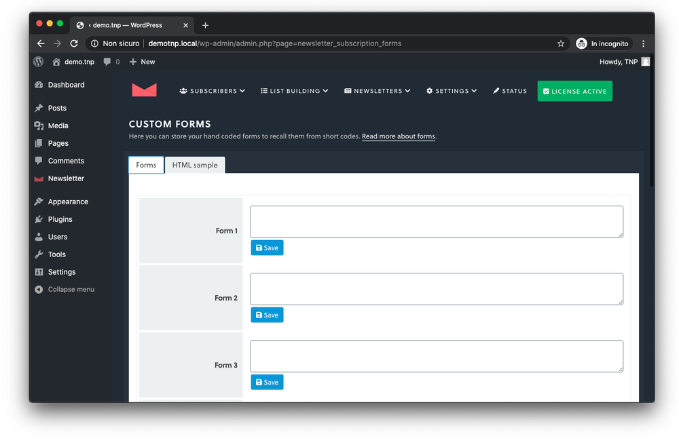This screenshot has width=679, height=441.
Task: Open the Newsletters dropdown menu
Action: [377, 90]
